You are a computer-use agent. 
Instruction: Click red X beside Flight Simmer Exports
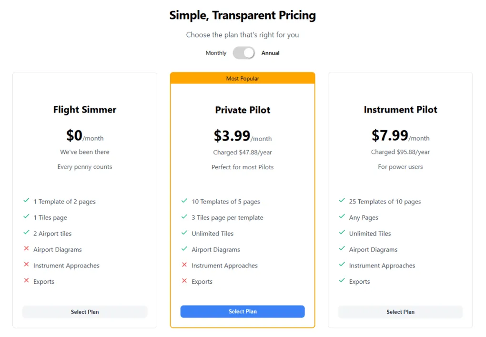[x=27, y=281]
